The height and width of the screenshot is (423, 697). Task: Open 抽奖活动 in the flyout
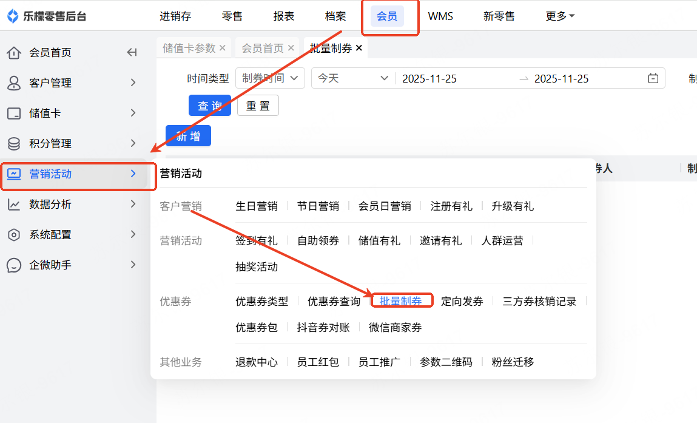[257, 266]
